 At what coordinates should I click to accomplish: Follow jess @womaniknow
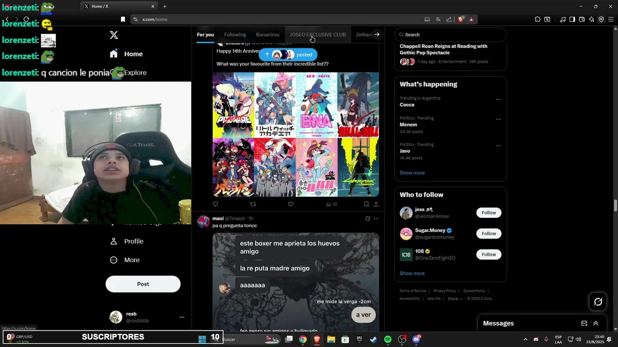click(489, 213)
